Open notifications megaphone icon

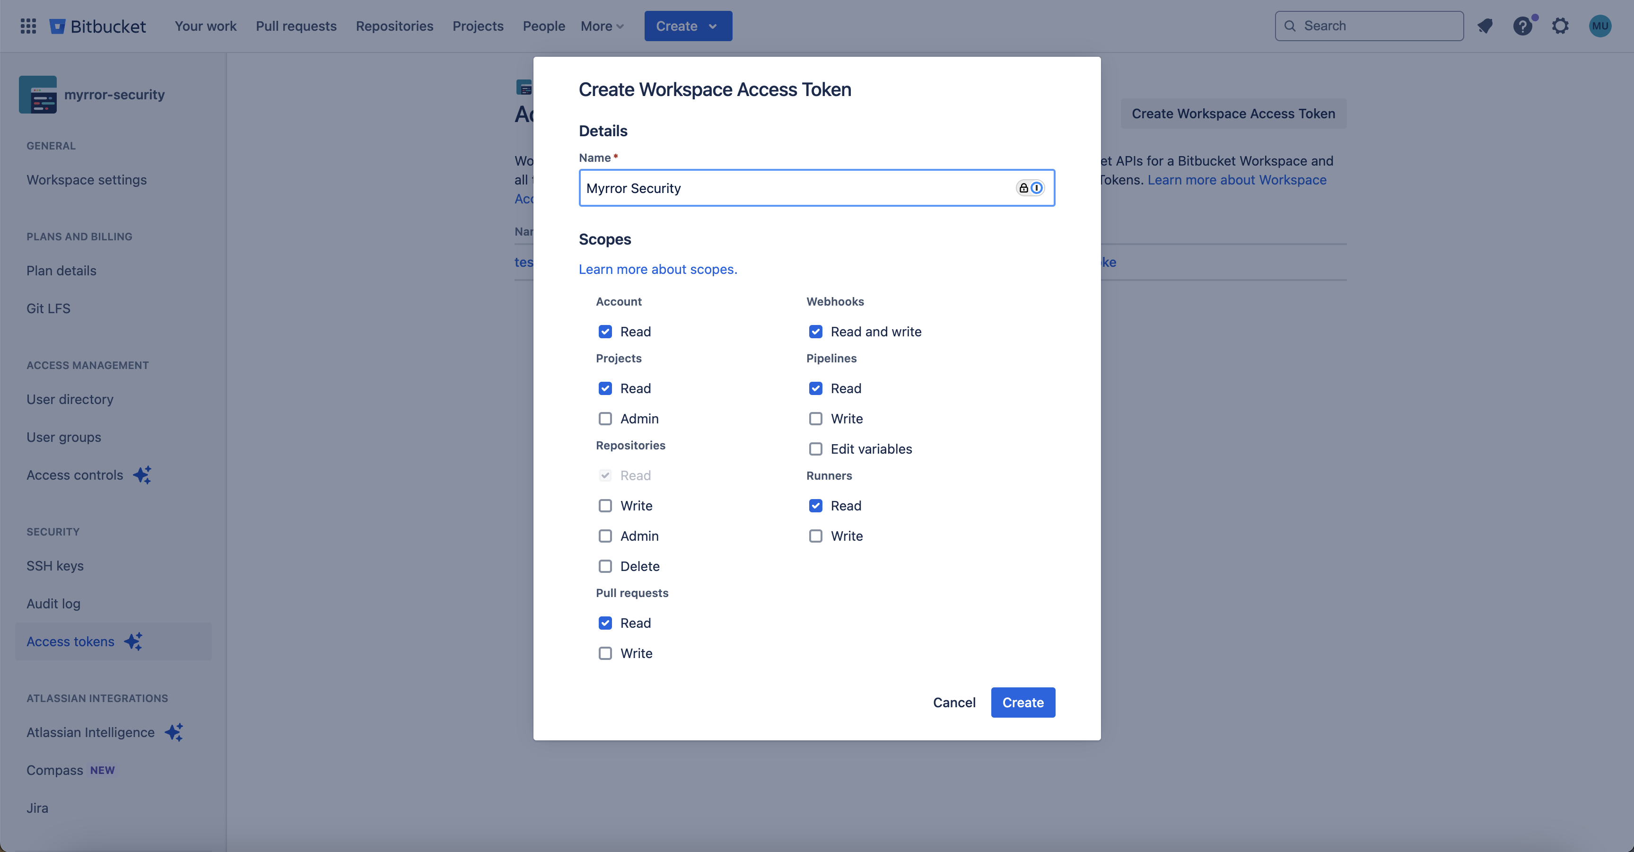pos(1485,26)
